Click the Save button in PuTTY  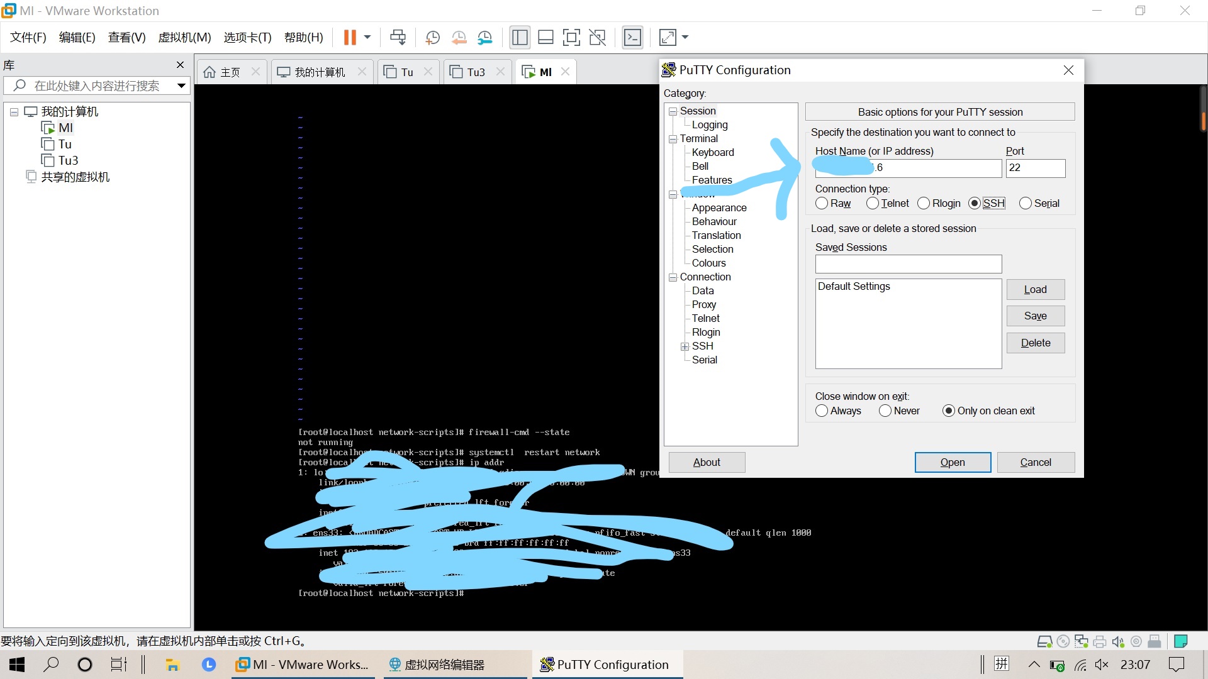[1035, 316]
